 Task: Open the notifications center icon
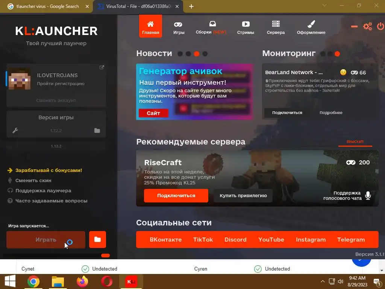tap(376, 281)
